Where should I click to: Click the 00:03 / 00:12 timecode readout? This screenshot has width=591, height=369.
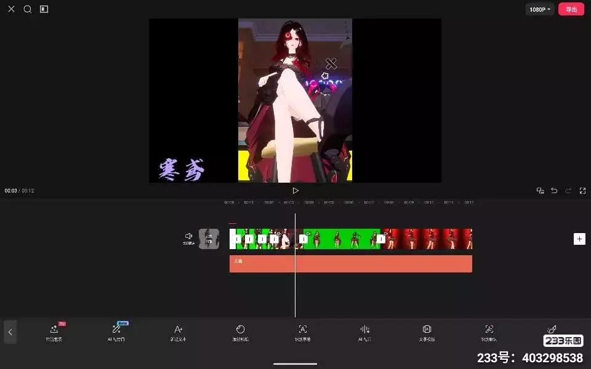[19, 191]
